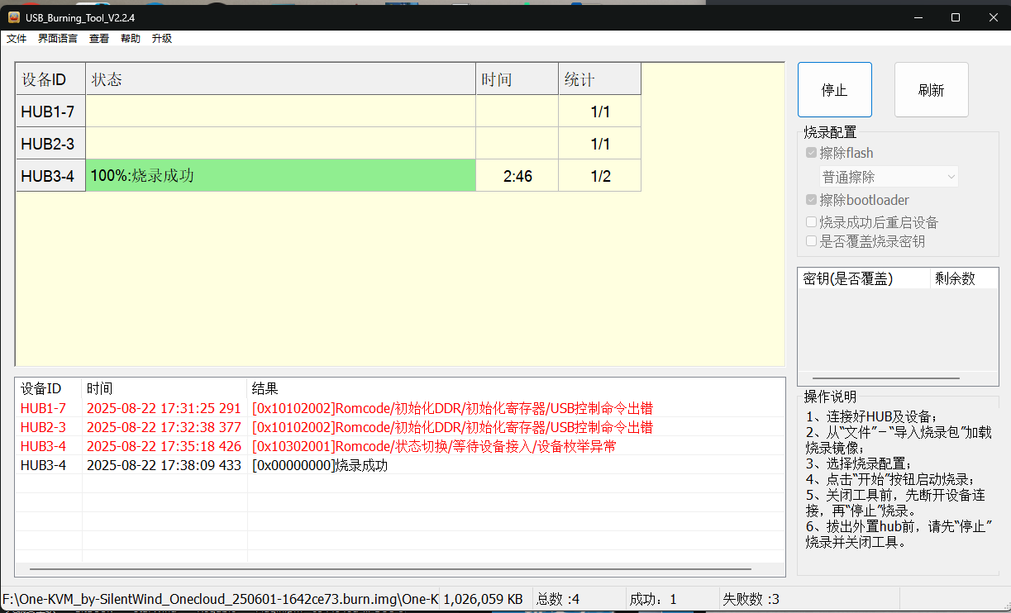Click the 停止 stop button

point(834,89)
